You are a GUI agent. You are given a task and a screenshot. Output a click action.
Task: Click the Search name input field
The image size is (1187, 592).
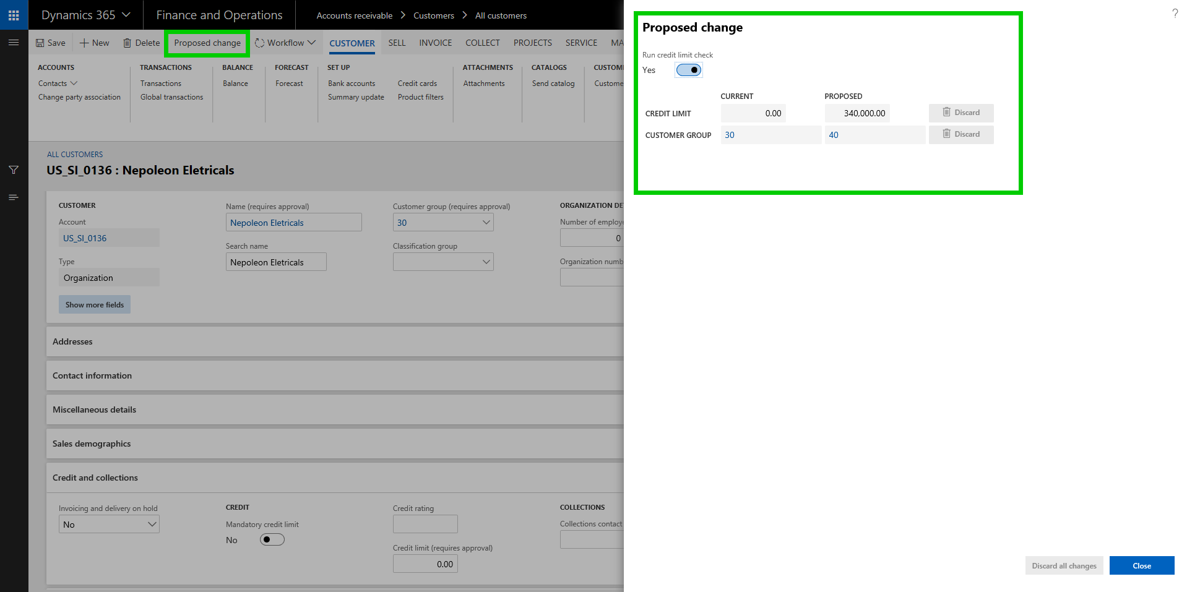tap(276, 262)
